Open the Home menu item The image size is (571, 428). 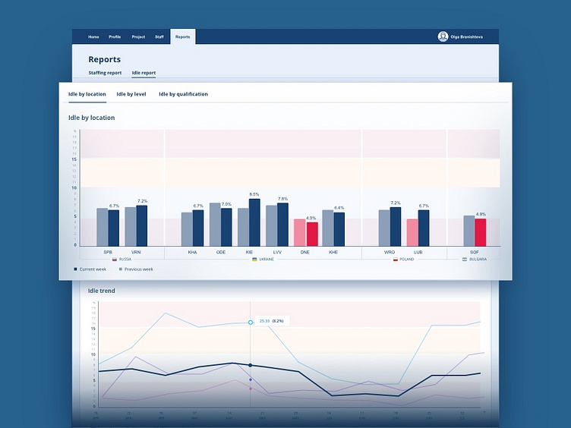click(93, 36)
